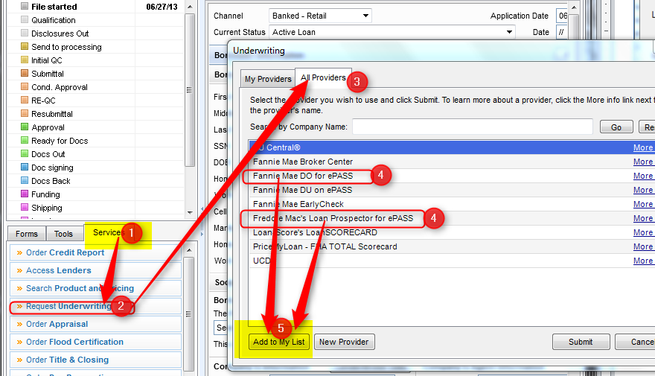The width and height of the screenshot is (655, 376).
Task: Tick the Resubmittal milestone box
Action: 25,114
